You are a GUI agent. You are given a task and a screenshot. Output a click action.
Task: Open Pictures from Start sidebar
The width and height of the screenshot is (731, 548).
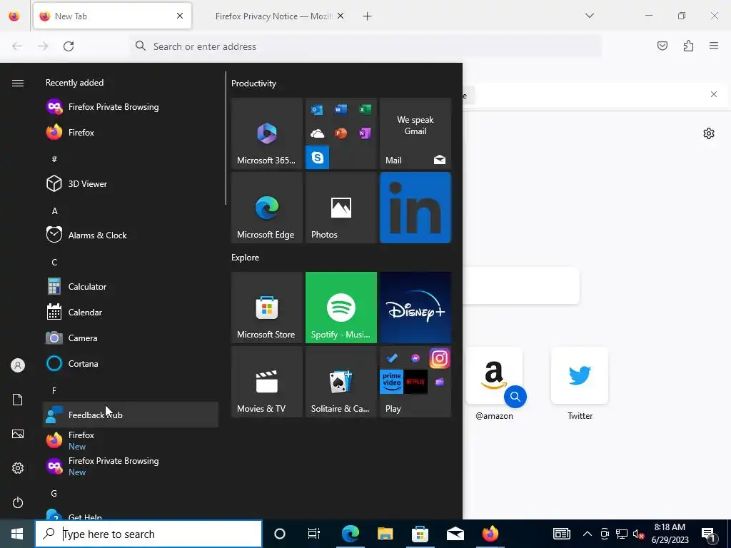click(18, 434)
